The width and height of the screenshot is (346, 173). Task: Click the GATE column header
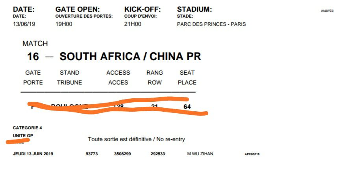tap(33, 73)
